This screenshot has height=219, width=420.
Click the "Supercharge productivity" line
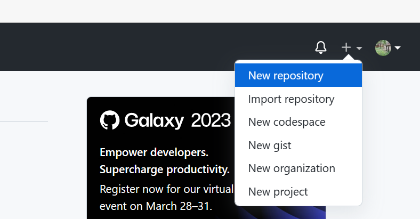click(x=165, y=170)
